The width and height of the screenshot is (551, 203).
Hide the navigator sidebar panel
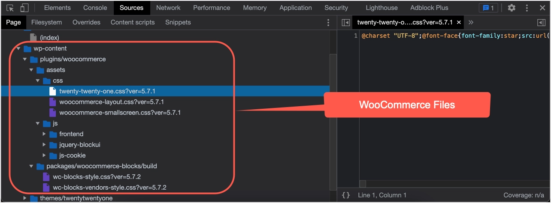tap(346, 23)
